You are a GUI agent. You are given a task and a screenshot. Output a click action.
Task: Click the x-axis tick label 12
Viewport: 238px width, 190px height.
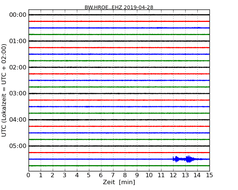click(x=173, y=175)
